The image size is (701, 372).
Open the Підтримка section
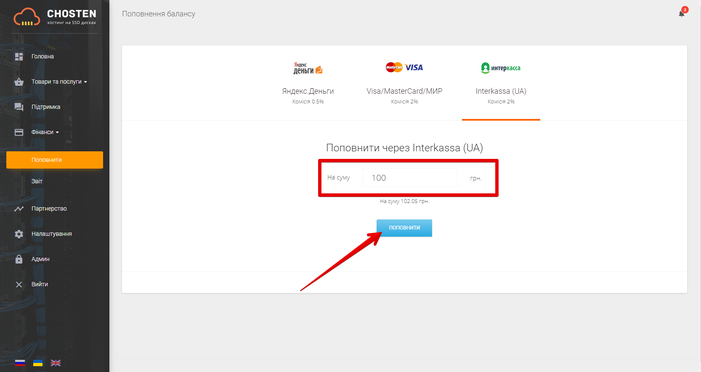(x=46, y=107)
